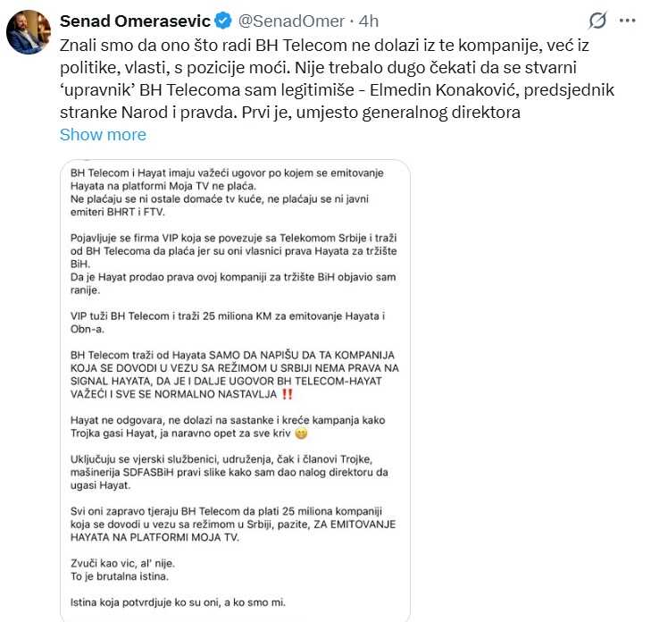The width and height of the screenshot is (651, 622).
Task: Click the line 'VIP tuži BH Telecom'
Action: click(228, 323)
